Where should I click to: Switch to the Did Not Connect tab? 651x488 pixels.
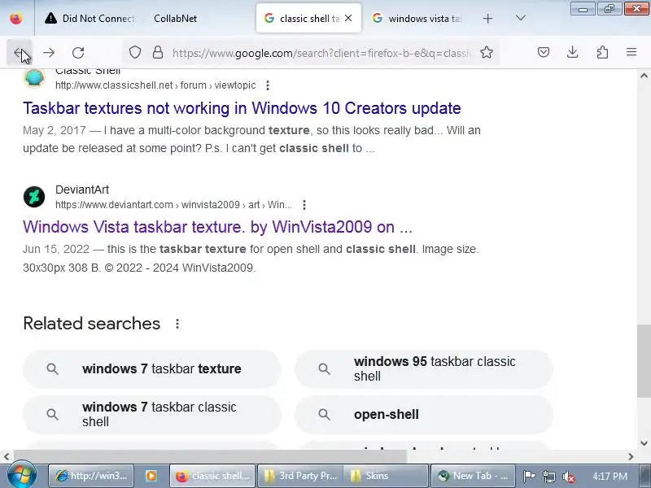click(90, 18)
